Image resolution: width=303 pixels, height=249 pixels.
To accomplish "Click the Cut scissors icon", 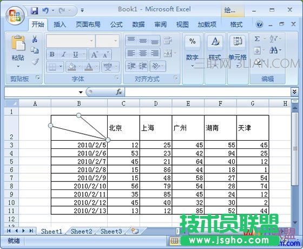I will [35, 39].
